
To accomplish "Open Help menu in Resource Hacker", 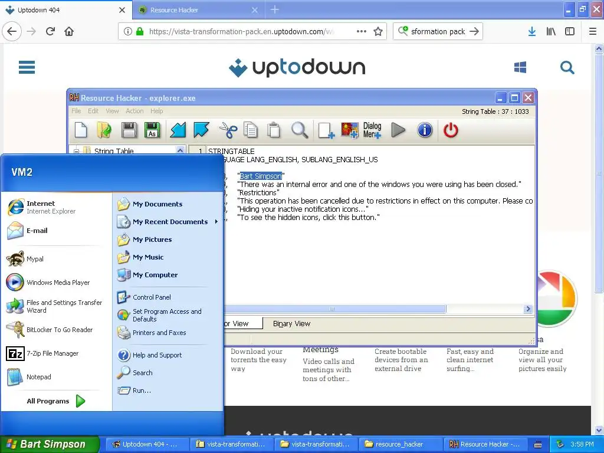I will [156, 111].
